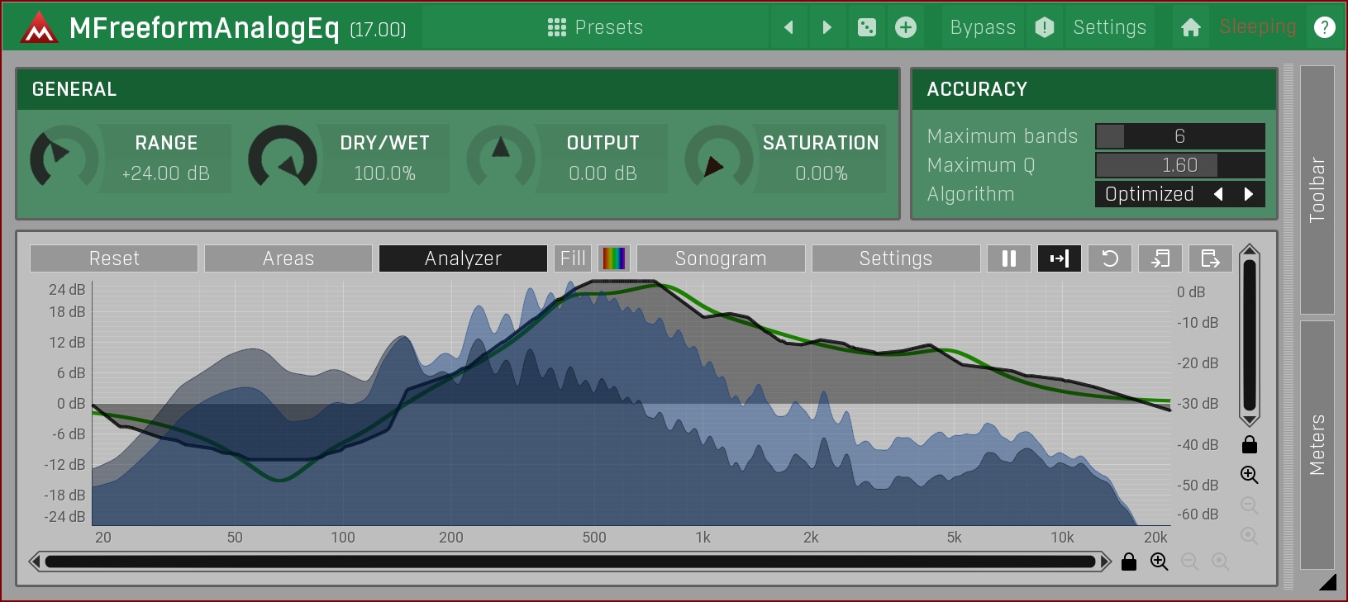
Task: Click the horizontal zoom lock icon
Action: (1129, 562)
